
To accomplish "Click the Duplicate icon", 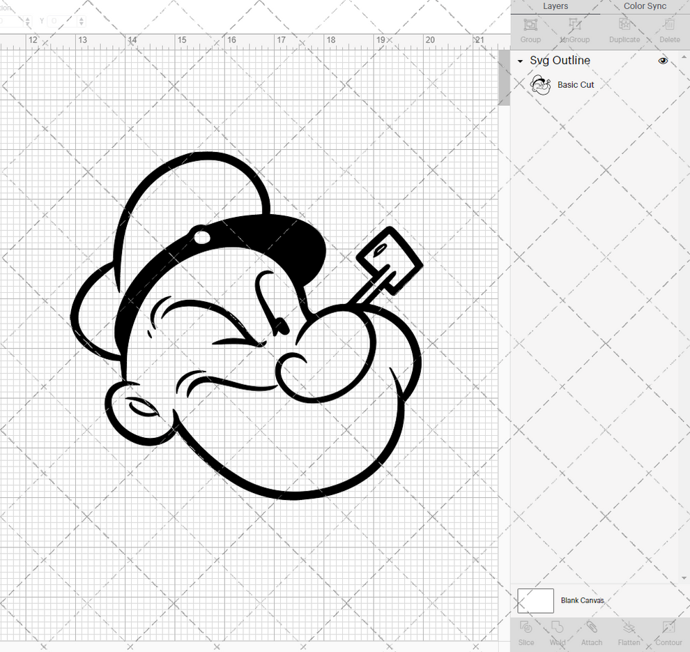I will [624, 29].
